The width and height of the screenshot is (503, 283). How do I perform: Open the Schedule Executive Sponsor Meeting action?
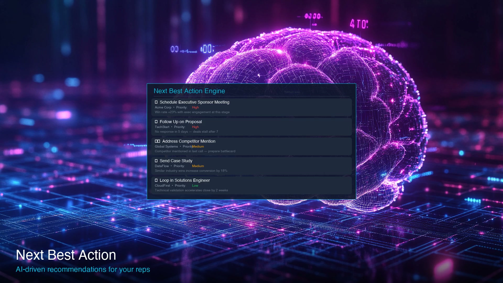coord(194,102)
